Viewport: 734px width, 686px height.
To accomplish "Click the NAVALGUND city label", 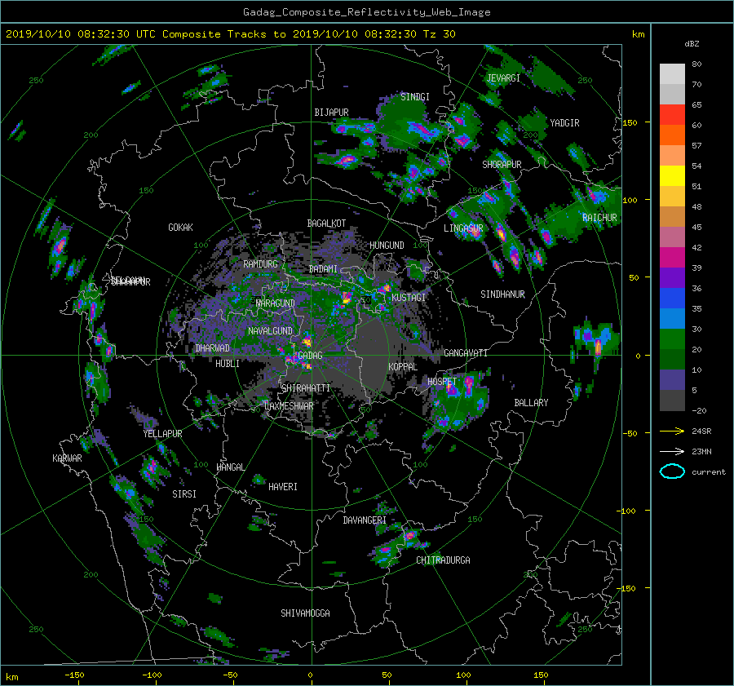I will point(270,331).
